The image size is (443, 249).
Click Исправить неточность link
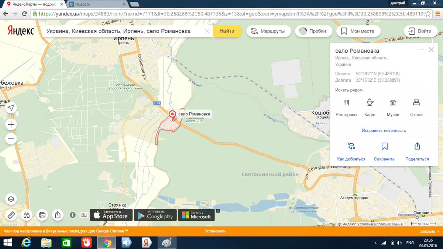tap(384, 130)
